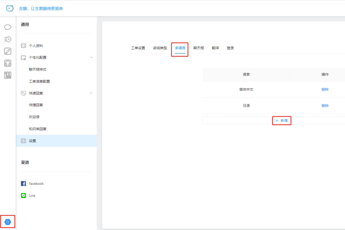The height and width of the screenshot is (230, 345).
Task: Select 聊天框样式 in the sidebar
Action: (x=38, y=69)
